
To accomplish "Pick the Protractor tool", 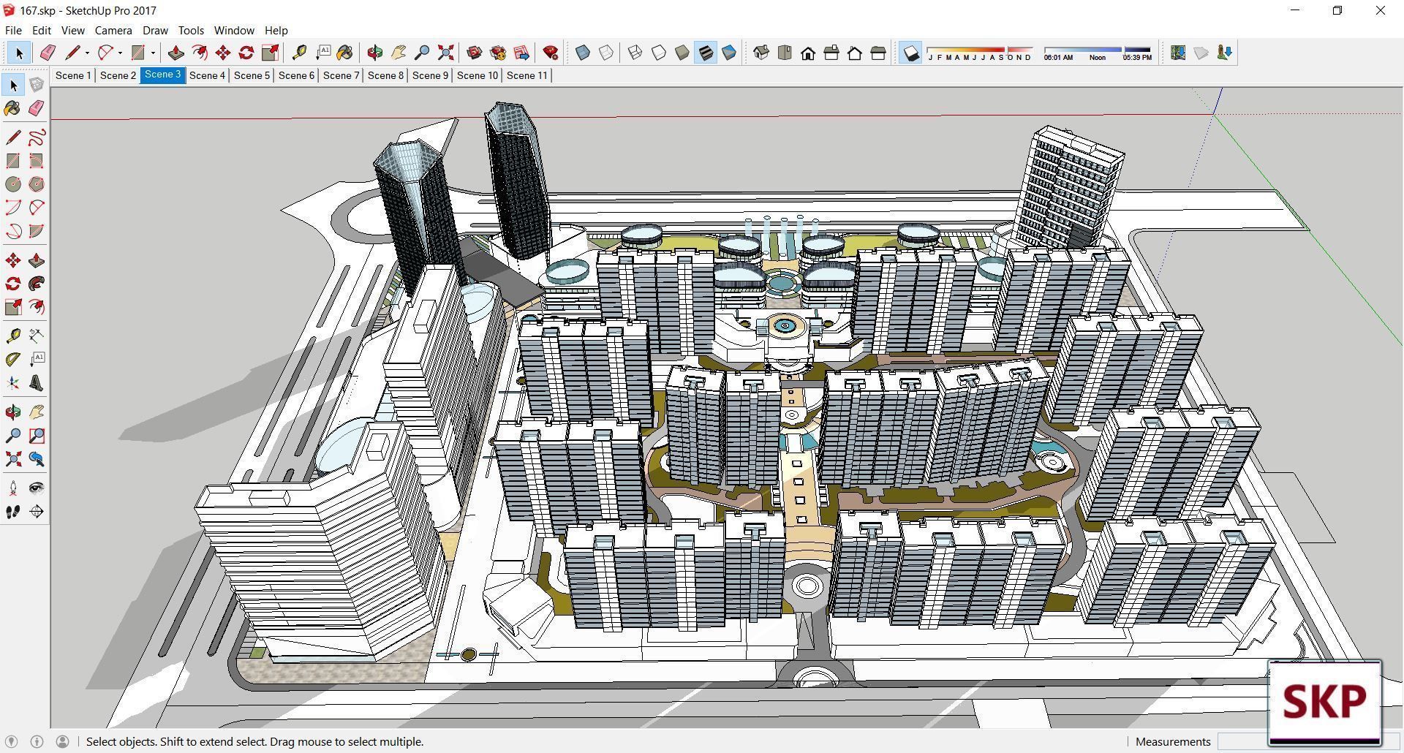I will pos(13,359).
